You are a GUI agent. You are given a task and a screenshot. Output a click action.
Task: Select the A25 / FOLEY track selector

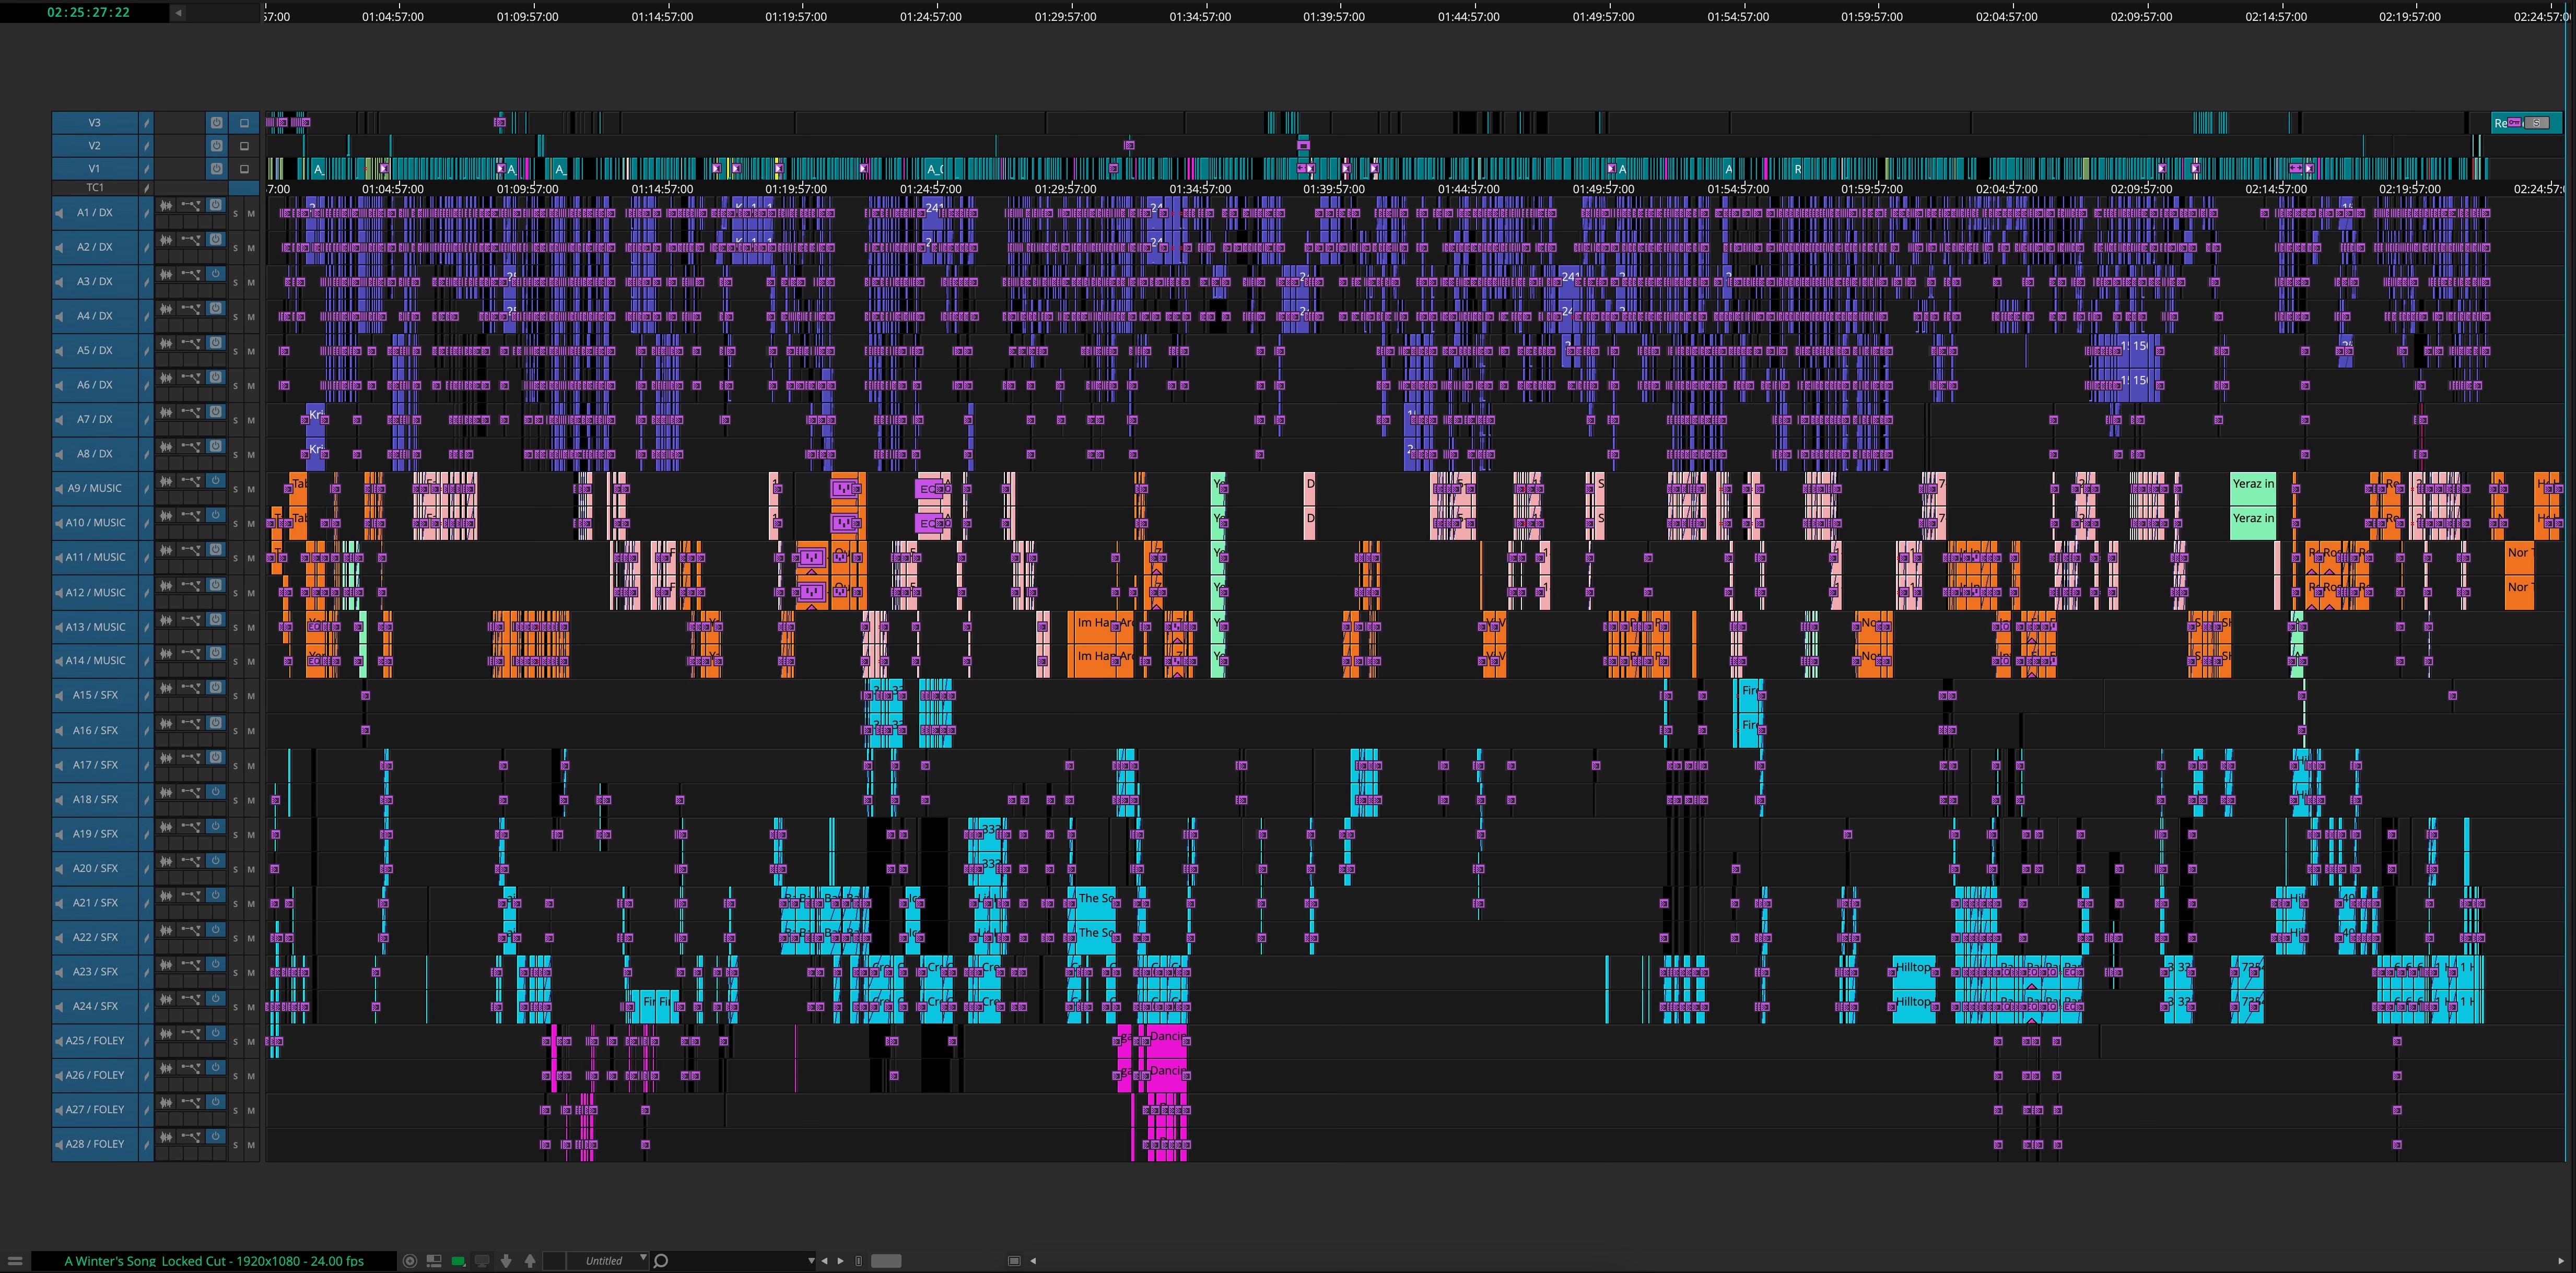(x=95, y=1041)
